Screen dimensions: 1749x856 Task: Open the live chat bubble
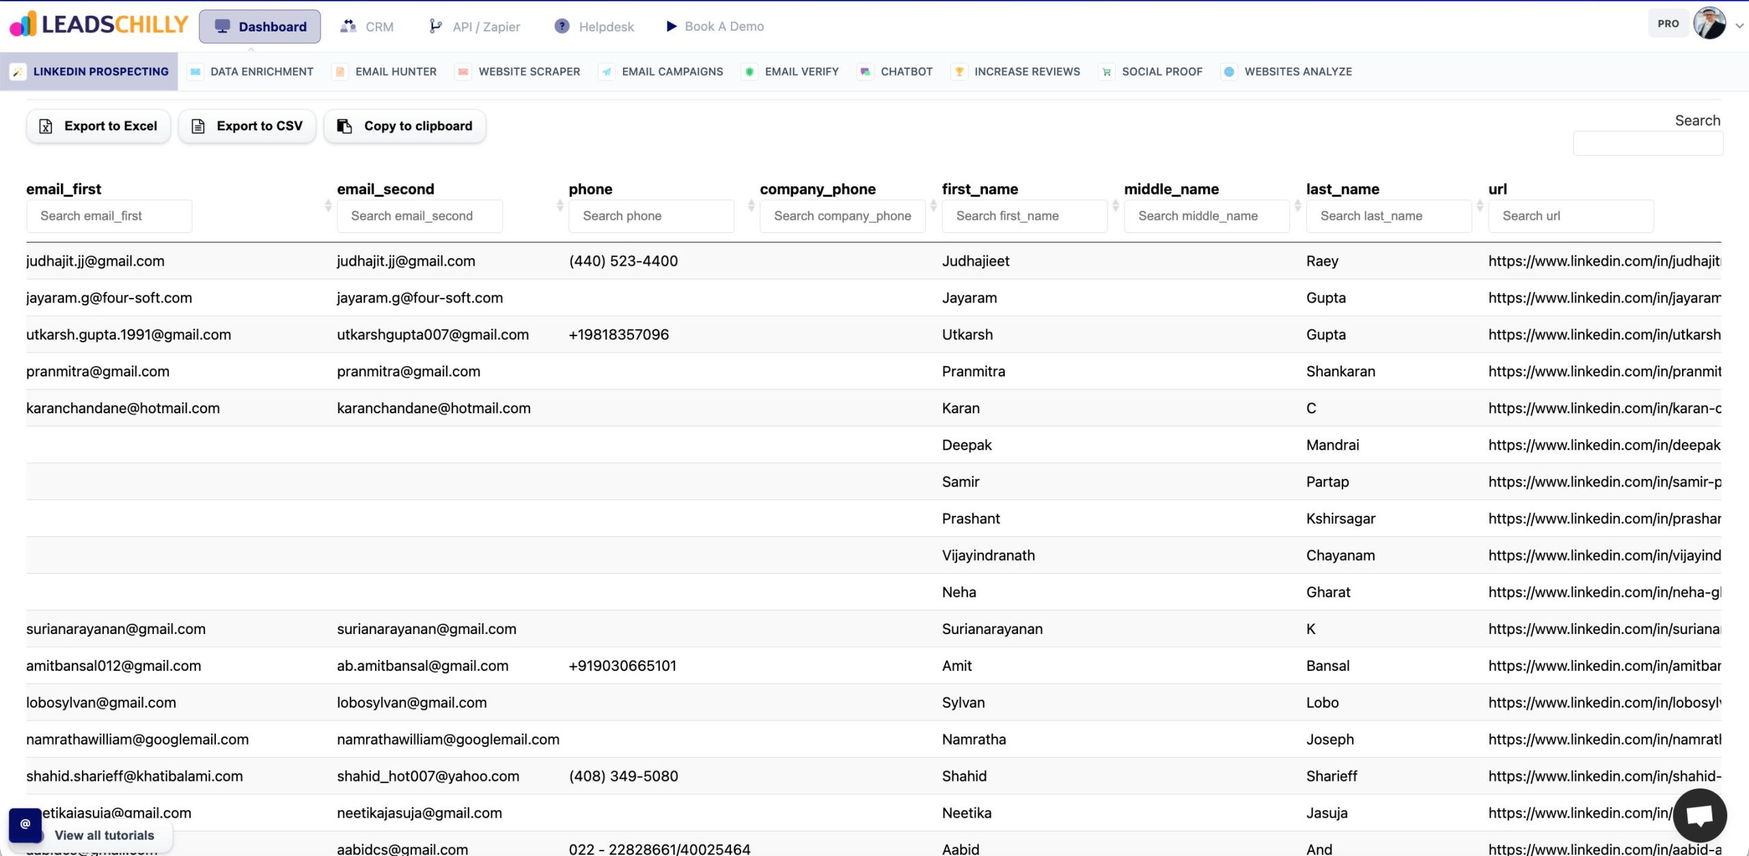click(x=1700, y=815)
